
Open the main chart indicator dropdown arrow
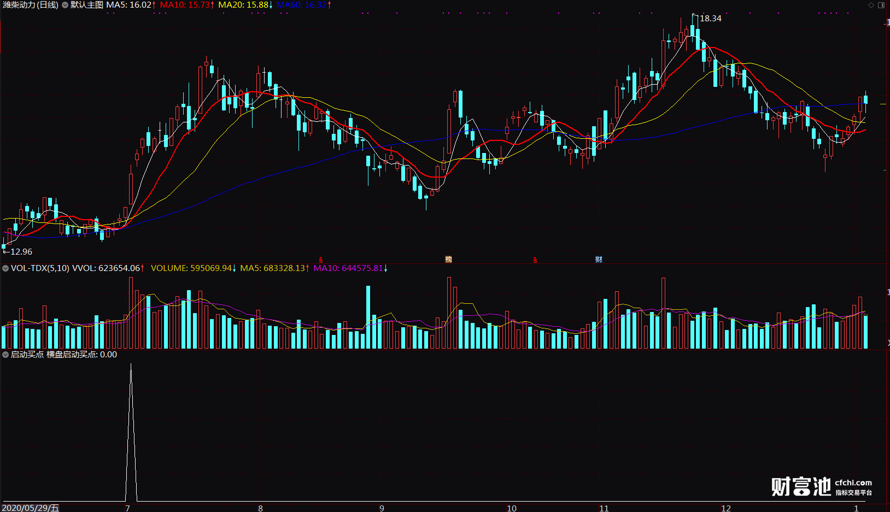[65, 5]
